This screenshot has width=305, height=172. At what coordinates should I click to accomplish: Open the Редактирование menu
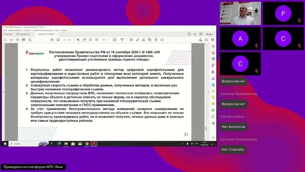click(x=15, y=30)
